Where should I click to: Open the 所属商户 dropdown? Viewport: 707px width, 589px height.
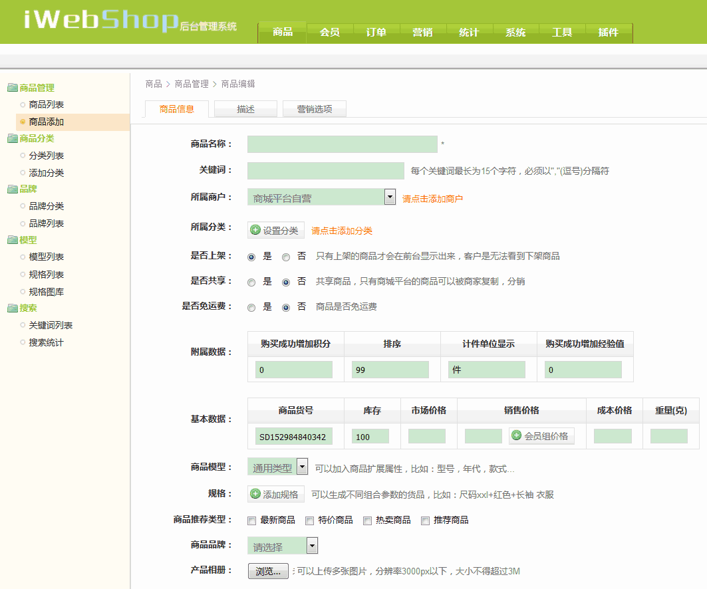[x=390, y=197]
